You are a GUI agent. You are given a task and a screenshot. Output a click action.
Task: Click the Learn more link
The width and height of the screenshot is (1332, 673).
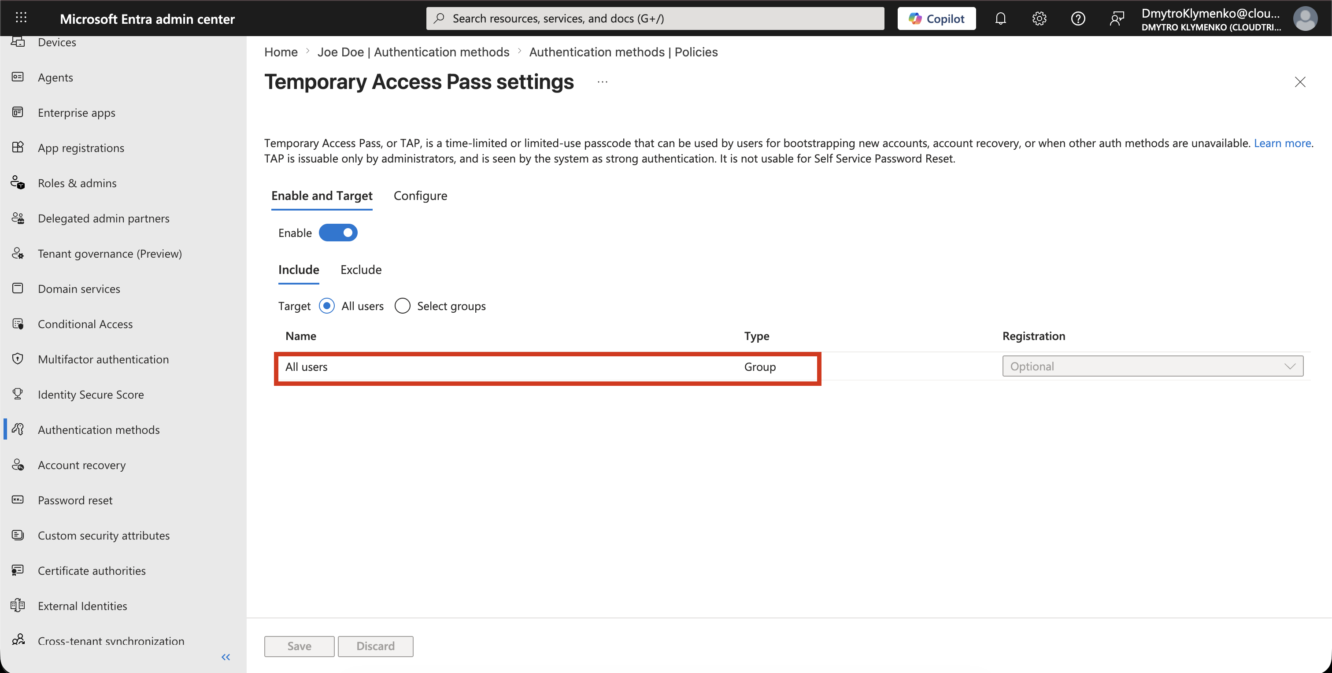tap(1282, 143)
